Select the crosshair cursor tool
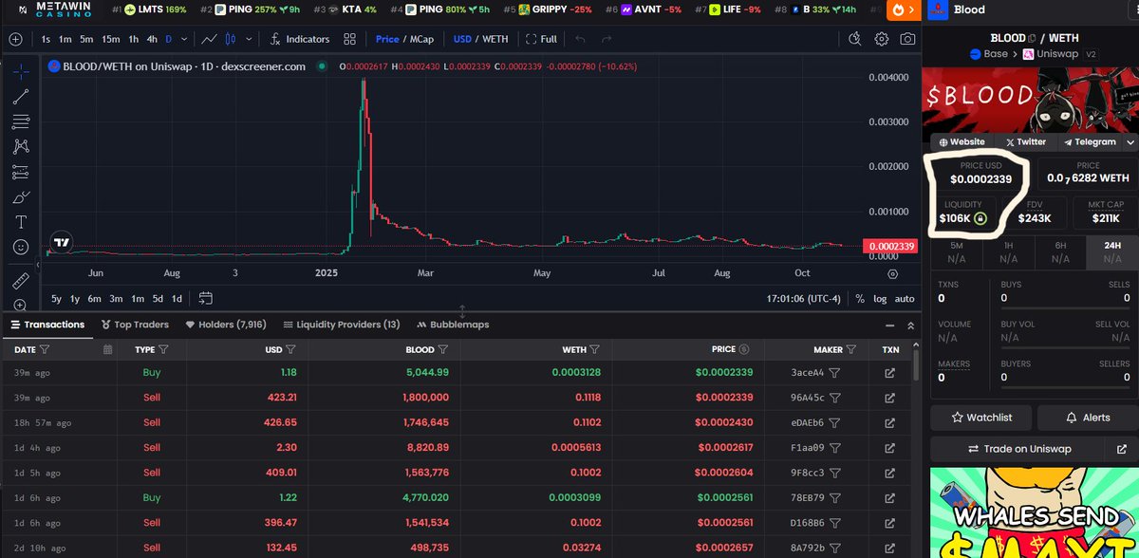 click(x=20, y=70)
